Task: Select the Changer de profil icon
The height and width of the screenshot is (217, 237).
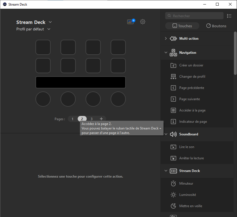Action: 173,77
